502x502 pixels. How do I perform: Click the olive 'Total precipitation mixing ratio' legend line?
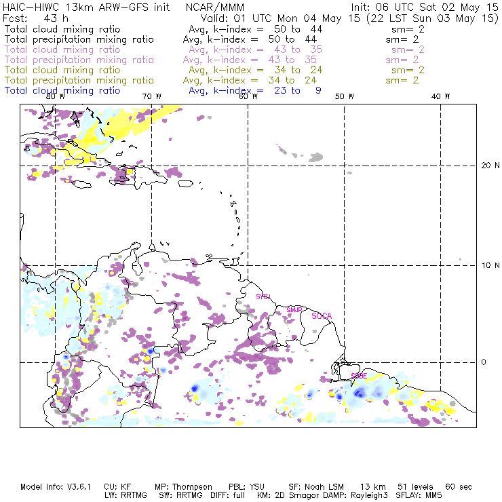(212, 80)
